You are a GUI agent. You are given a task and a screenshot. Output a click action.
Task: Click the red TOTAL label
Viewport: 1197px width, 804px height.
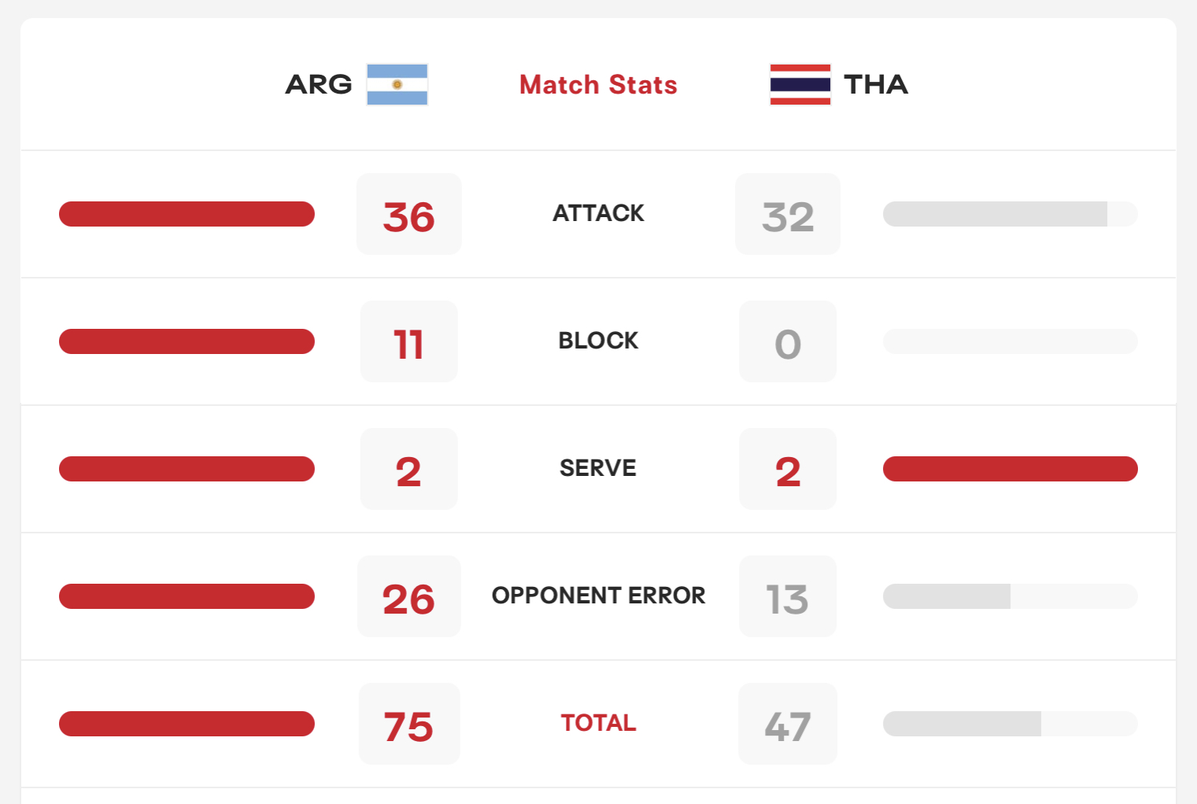click(x=598, y=723)
